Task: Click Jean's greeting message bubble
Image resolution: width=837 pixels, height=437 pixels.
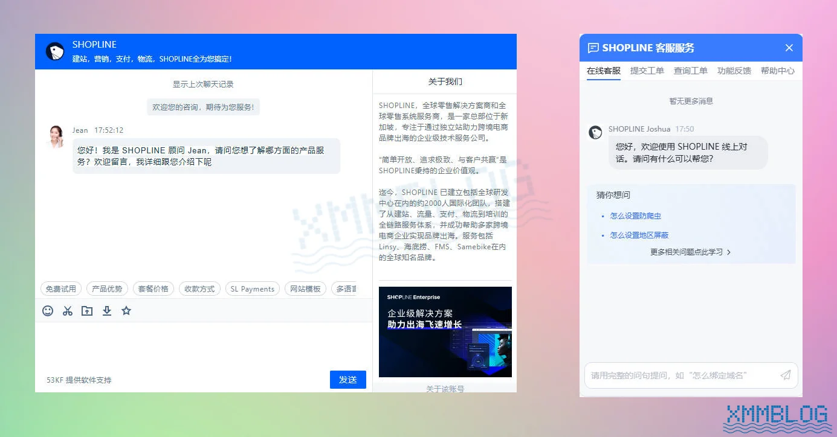Action: tap(206, 156)
